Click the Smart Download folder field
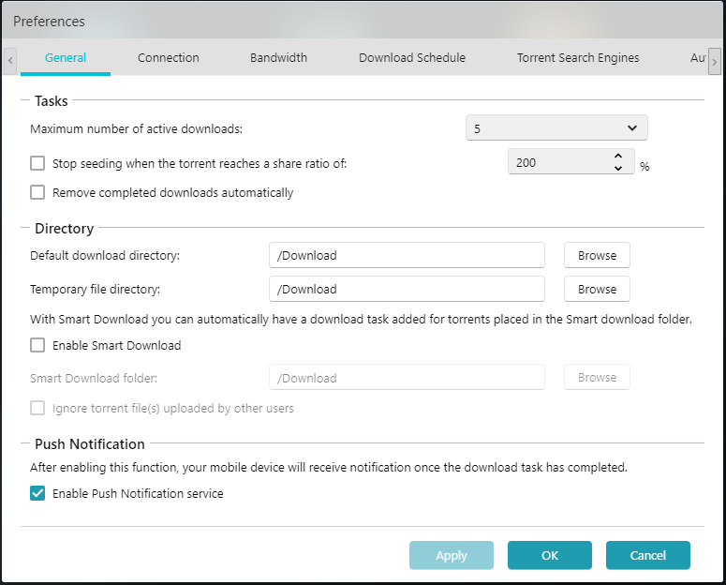The width and height of the screenshot is (726, 585). [x=407, y=377]
